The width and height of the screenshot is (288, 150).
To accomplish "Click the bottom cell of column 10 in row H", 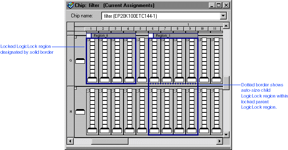I will pos(204,131).
